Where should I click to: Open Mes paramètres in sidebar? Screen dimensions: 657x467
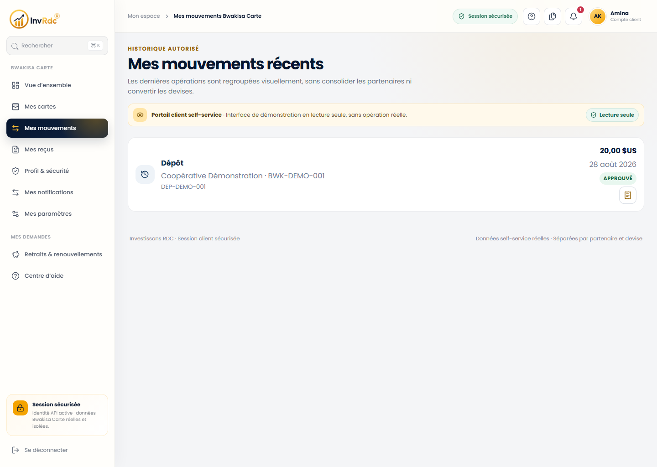tap(57, 214)
